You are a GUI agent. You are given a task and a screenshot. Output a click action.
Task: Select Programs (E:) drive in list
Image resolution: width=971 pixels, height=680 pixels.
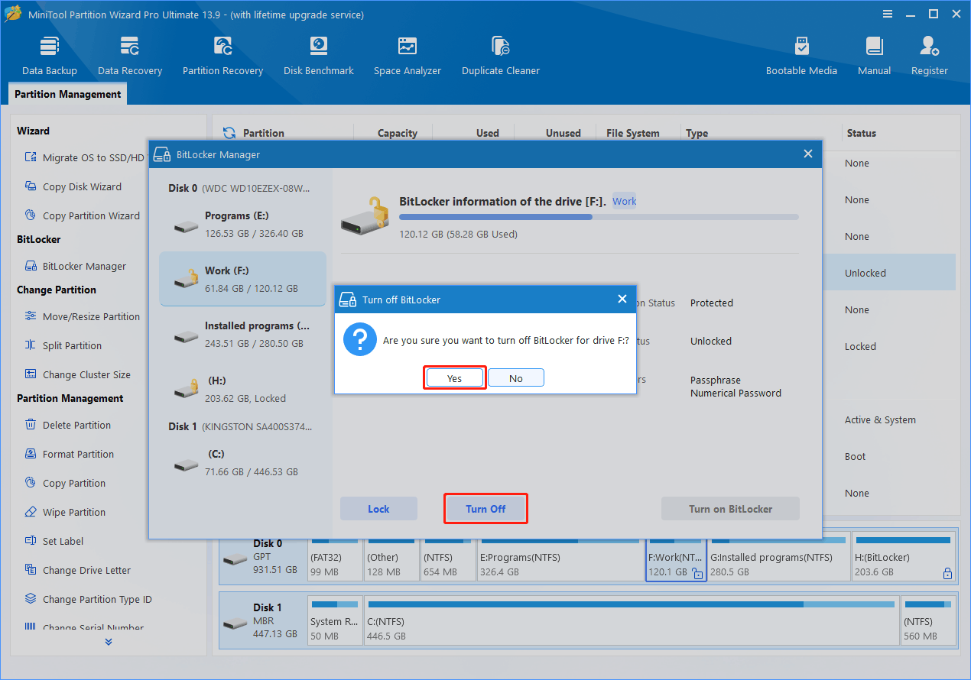[242, 225]
